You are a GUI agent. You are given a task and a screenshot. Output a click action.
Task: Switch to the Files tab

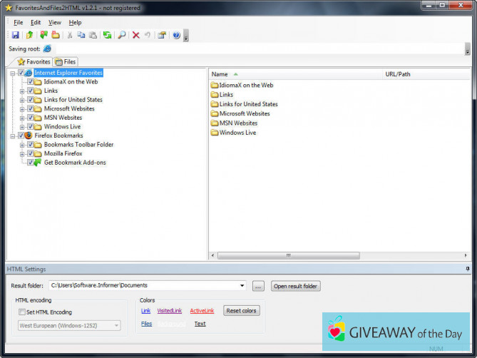pyautogui.click(x=66, y=62)
